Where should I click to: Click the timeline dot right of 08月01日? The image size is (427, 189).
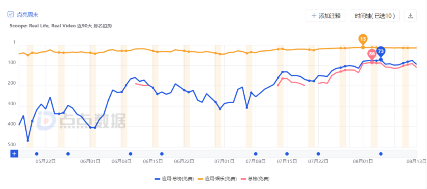click(381, 154)
